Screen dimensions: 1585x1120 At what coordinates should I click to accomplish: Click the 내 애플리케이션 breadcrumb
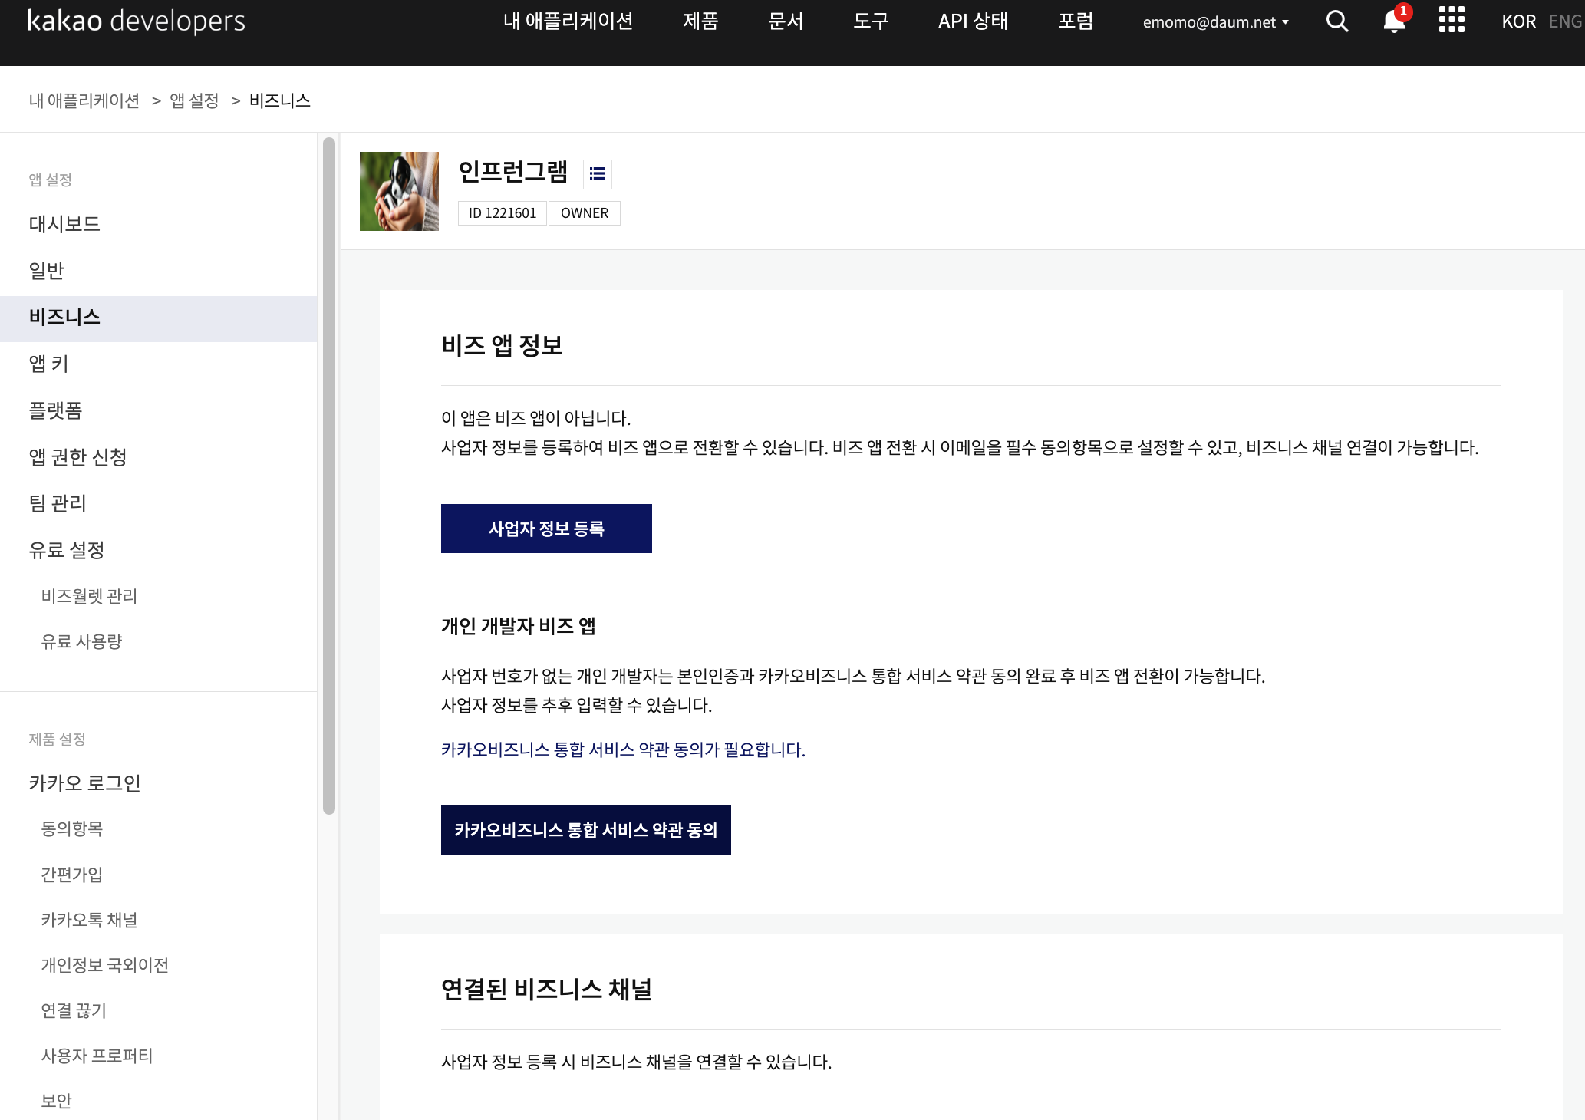click(x=84, y=100)
